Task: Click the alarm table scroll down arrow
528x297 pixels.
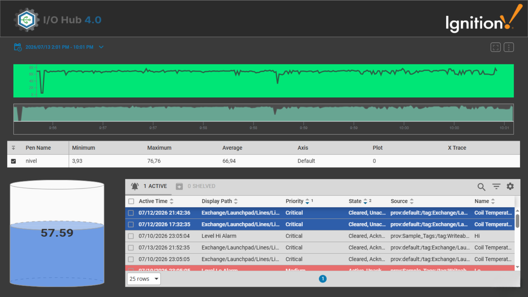Action: click(x=517, y=267)
